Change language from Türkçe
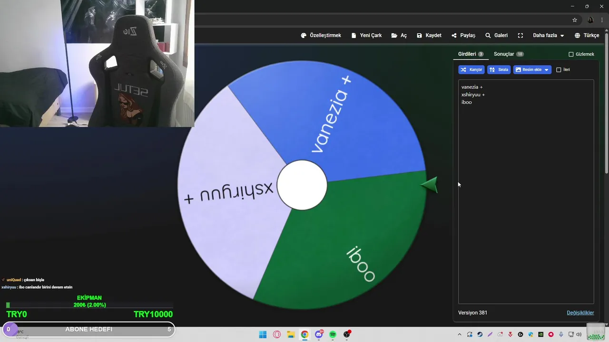The width and height of the screenshot is (609, 342). pyautogui.click(x=587, y=36)
